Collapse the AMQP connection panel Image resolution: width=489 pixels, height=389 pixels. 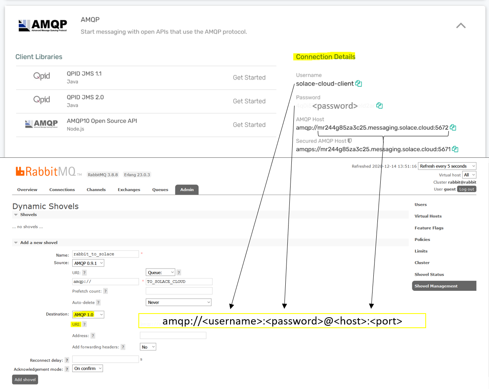[461, 25]
